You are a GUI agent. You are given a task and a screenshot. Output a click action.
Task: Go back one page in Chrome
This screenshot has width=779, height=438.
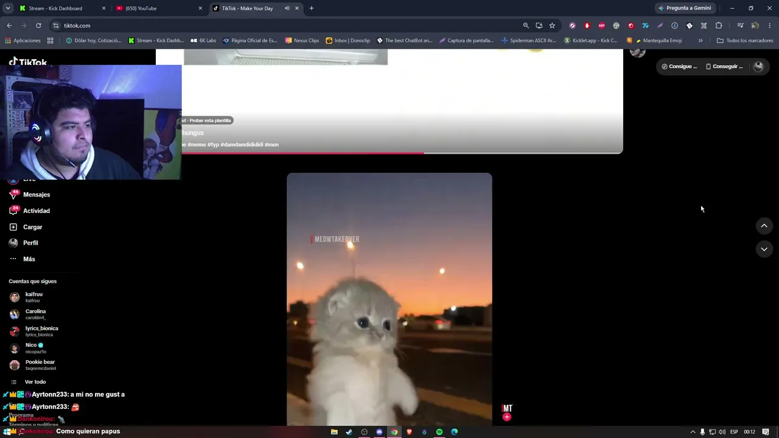coord(9,26)
